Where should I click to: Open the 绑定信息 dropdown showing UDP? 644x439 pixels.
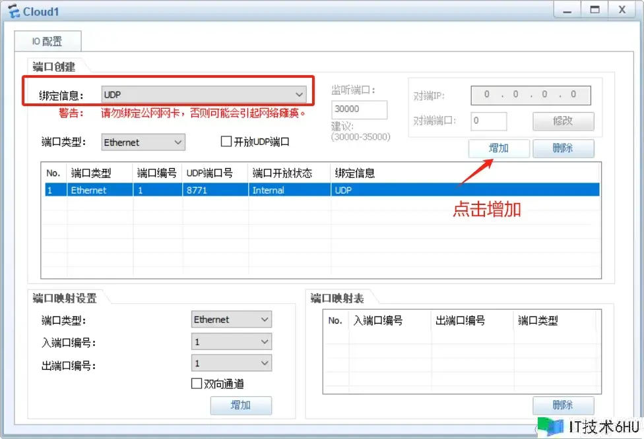tap(203, 95)
